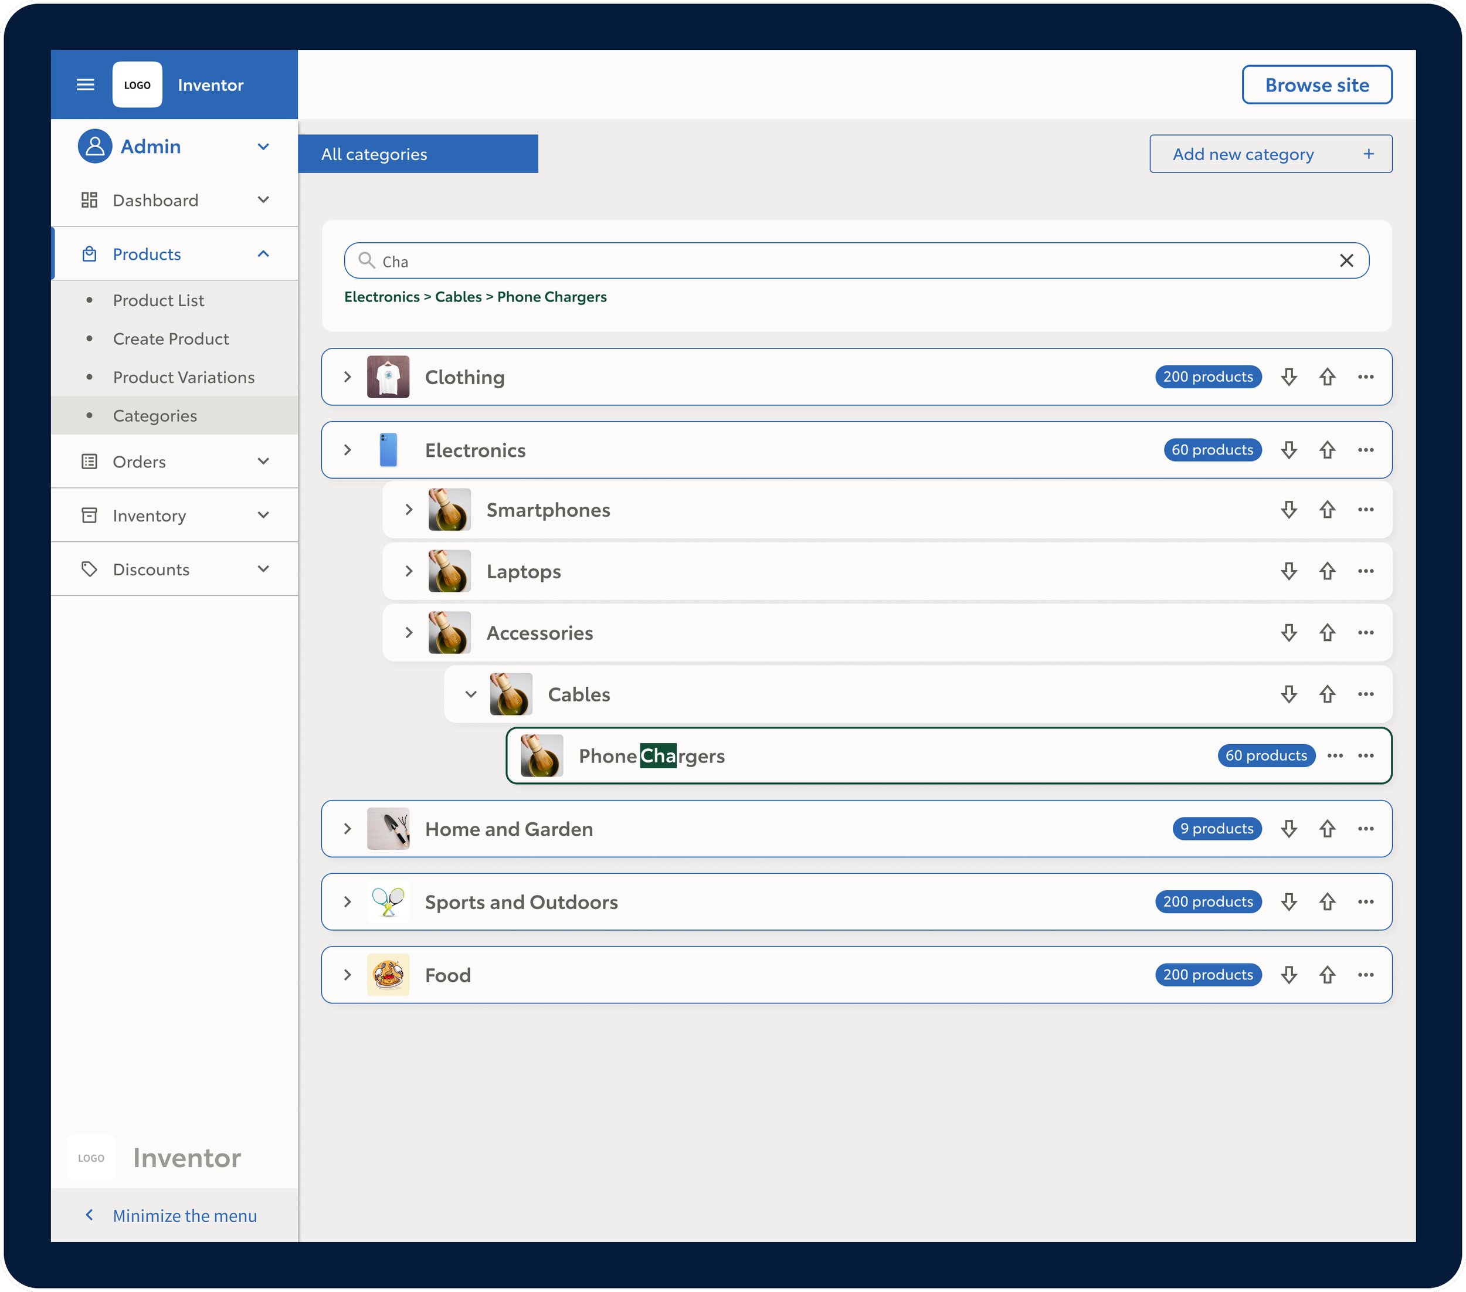Viewport: 1466px width, 1292px height.
Task: Expand the Orders menu section
Action: point(263,462)
